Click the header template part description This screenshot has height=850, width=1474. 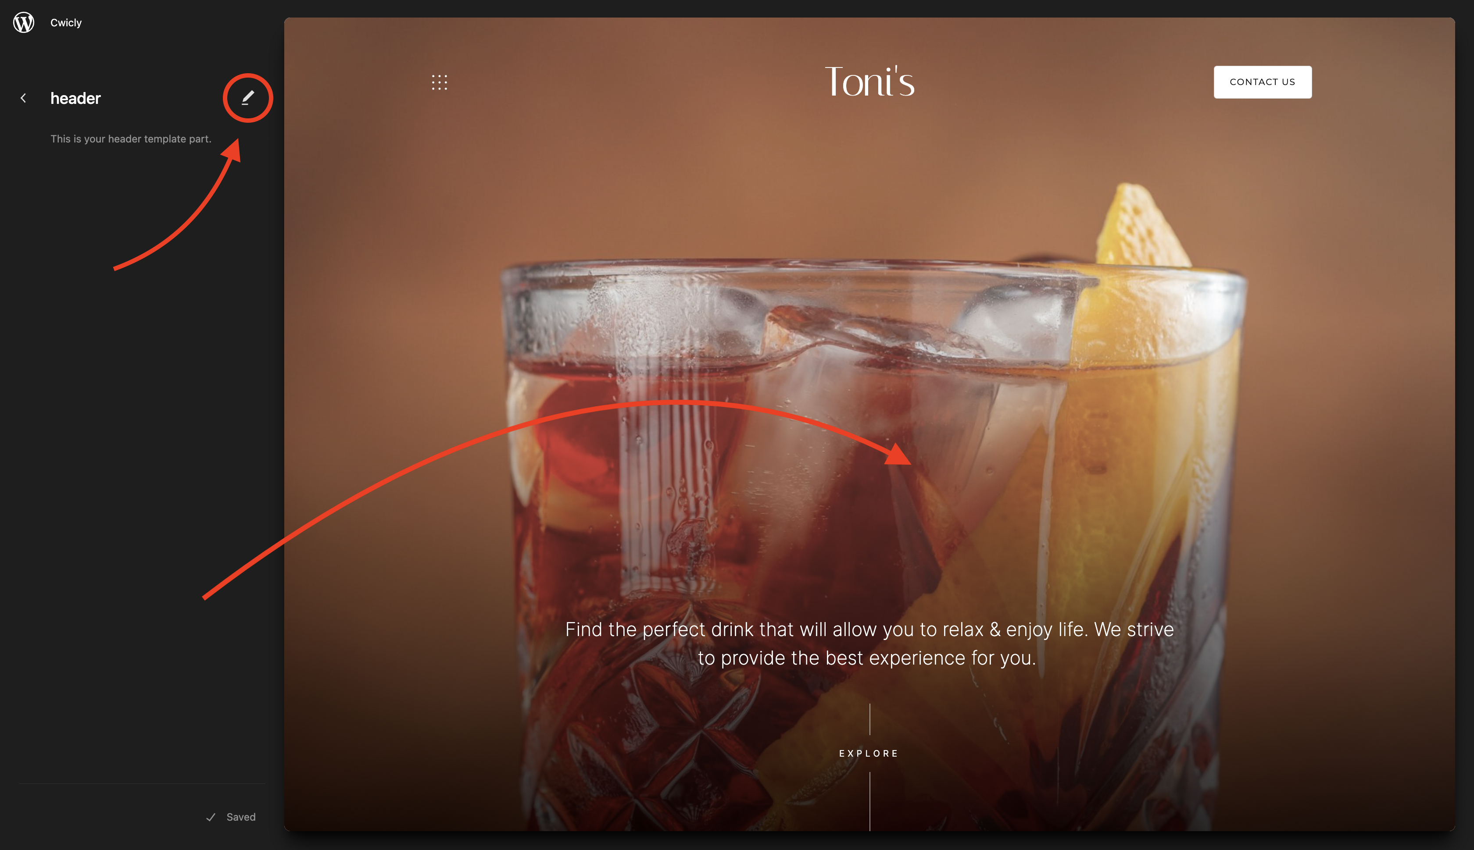[131, 139]
